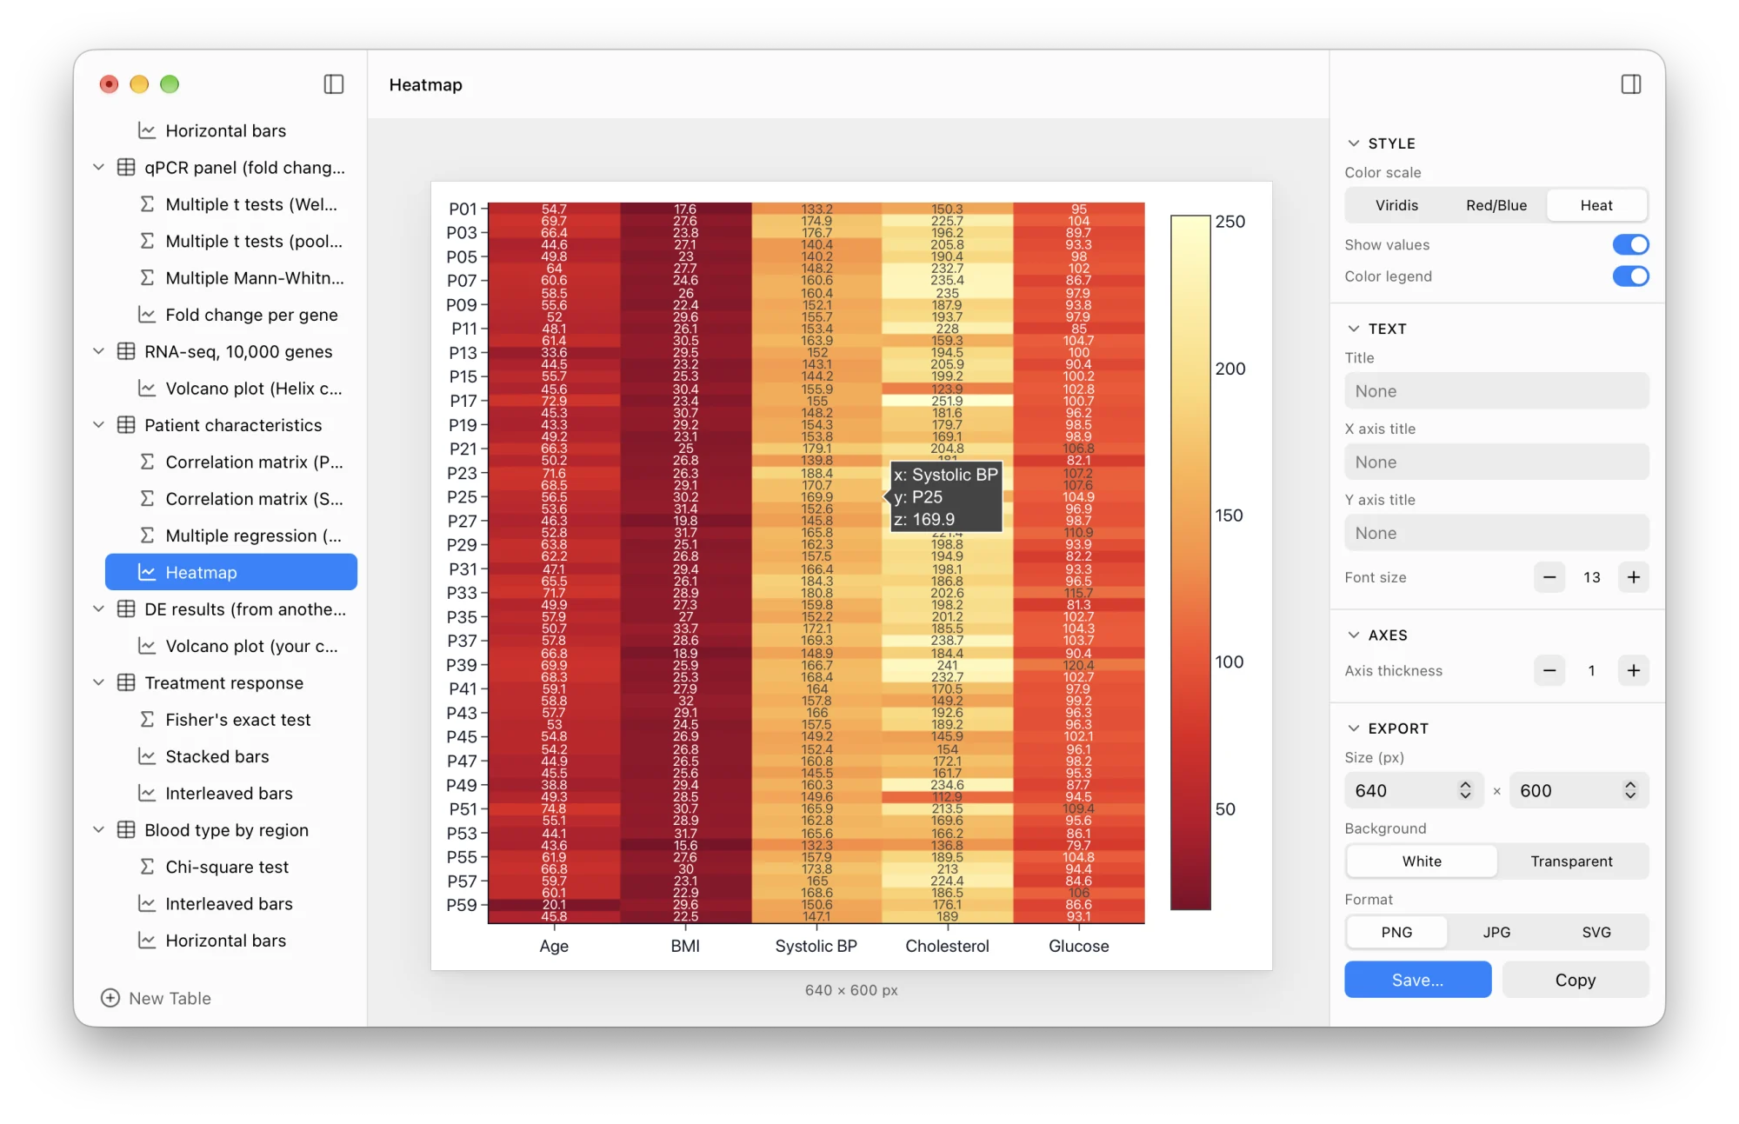Click the Treatment response table icon
Image resolution: width=1739 pixels, height=1124 pixels.
[x=126, y=682]
